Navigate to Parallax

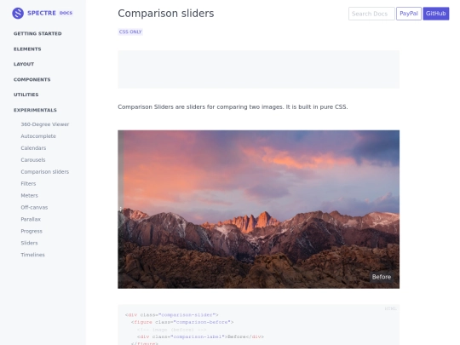point(31,219)
